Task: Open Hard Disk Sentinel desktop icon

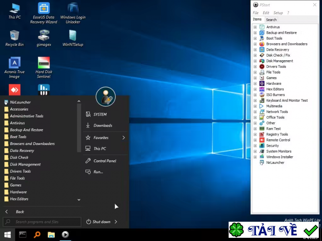Action: coord(43,63)
